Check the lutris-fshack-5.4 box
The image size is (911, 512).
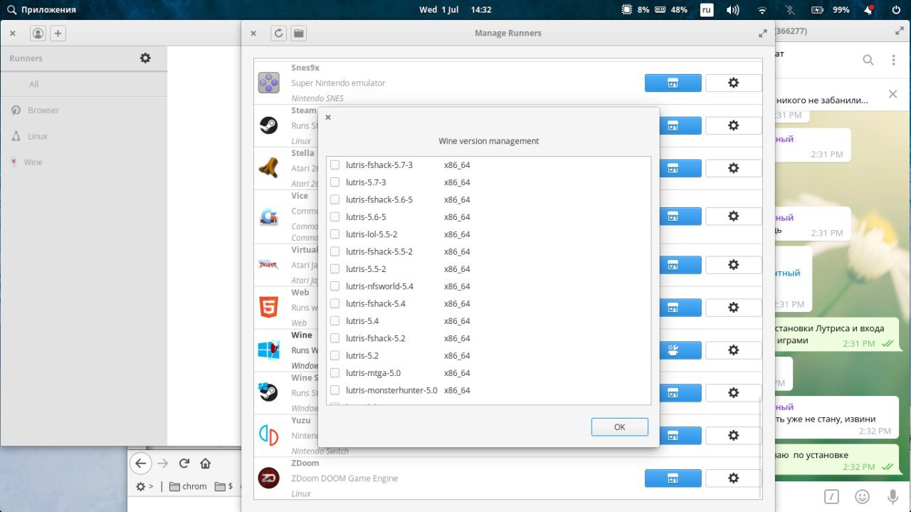point(335,304)
